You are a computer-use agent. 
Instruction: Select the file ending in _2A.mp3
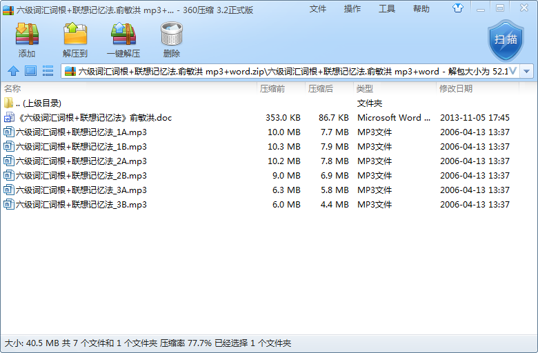[81, 161]
